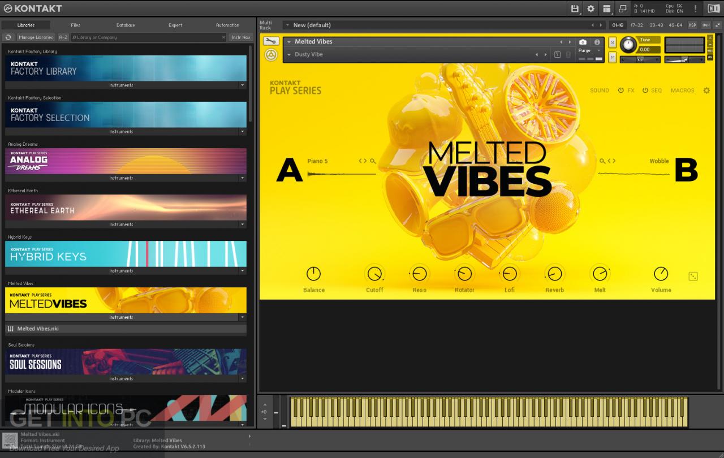Toggle Instr Nav pane

(x=240, y=37)
